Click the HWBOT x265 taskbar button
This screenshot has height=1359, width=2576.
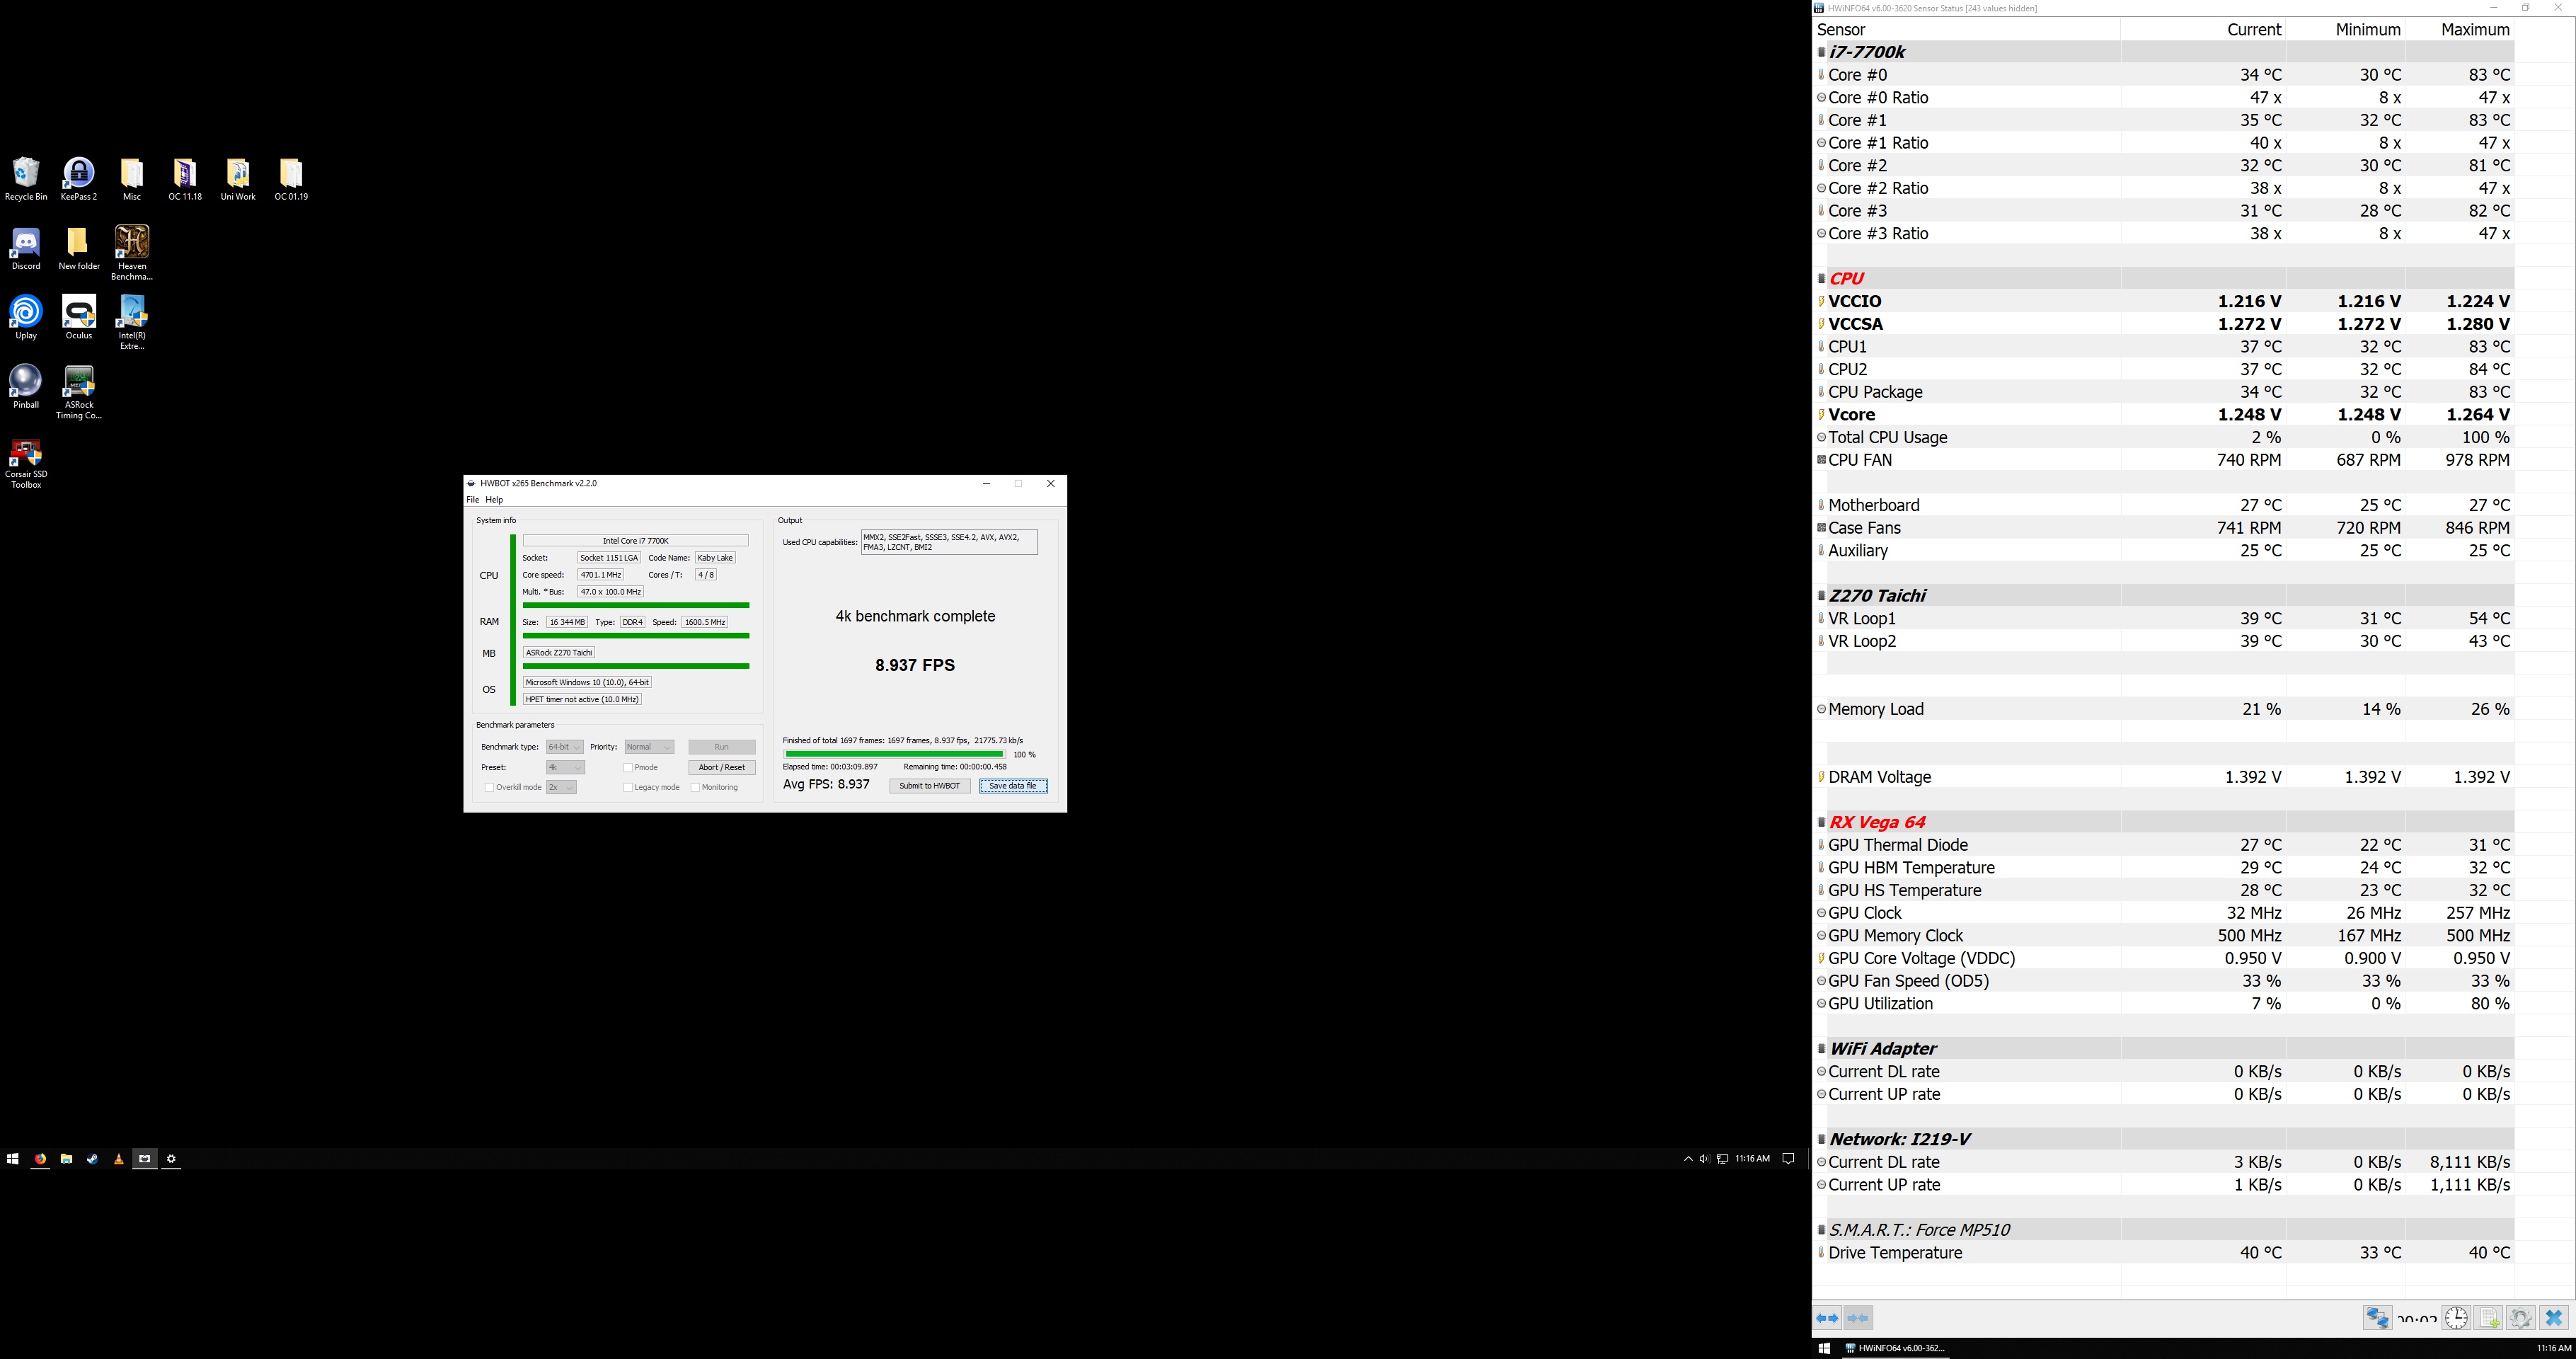click(145, 1159)
